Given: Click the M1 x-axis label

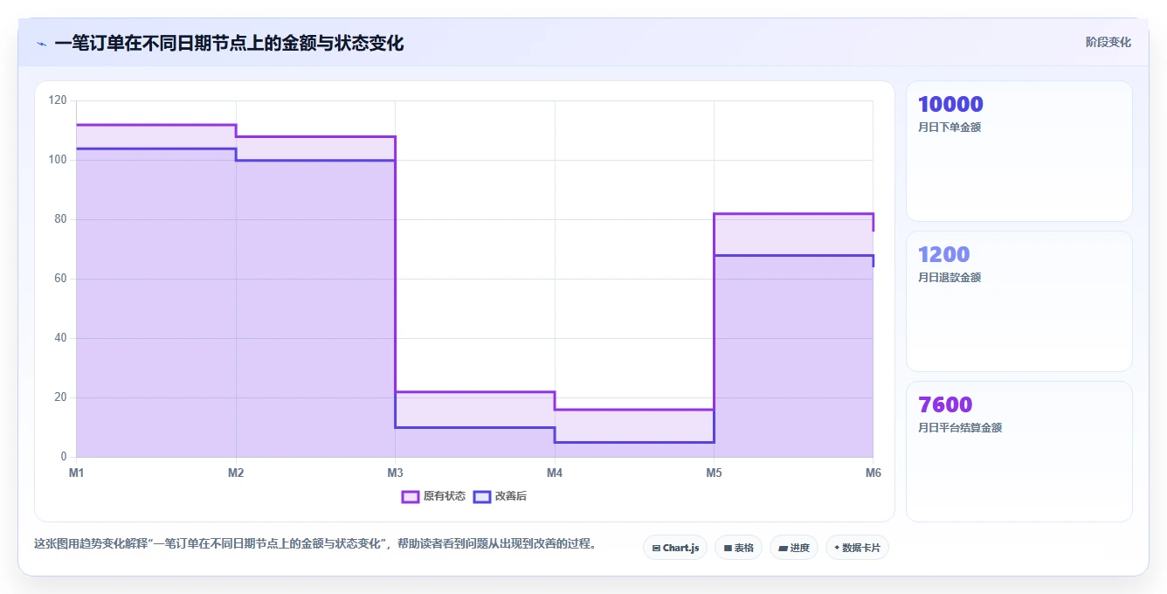Looking at the screenshot, I should [x=77, y=473].
